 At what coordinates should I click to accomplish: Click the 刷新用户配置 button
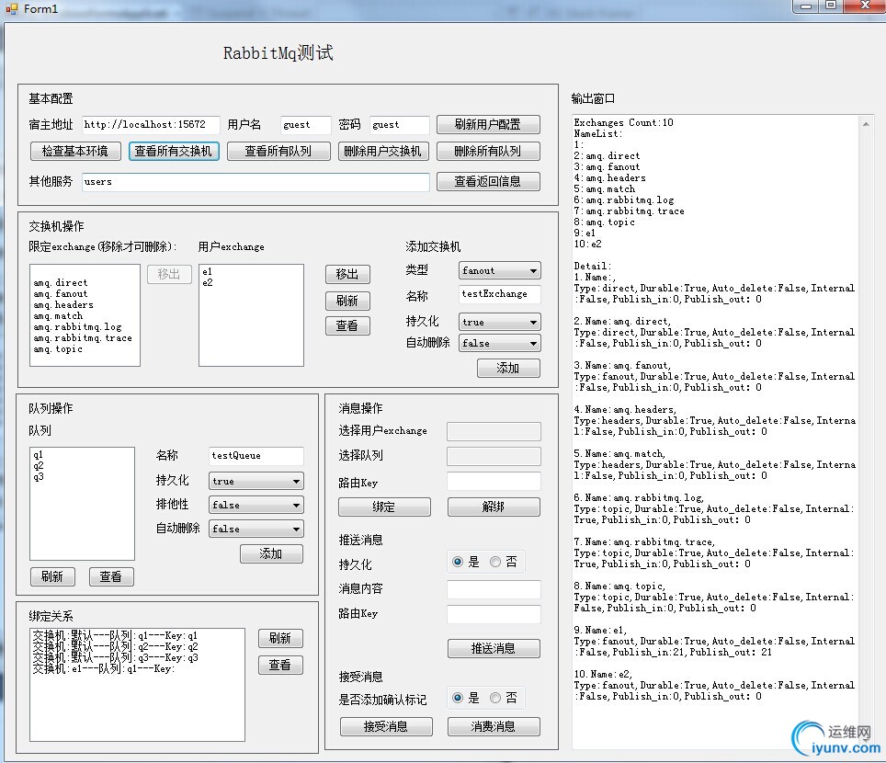coord(488,124)
